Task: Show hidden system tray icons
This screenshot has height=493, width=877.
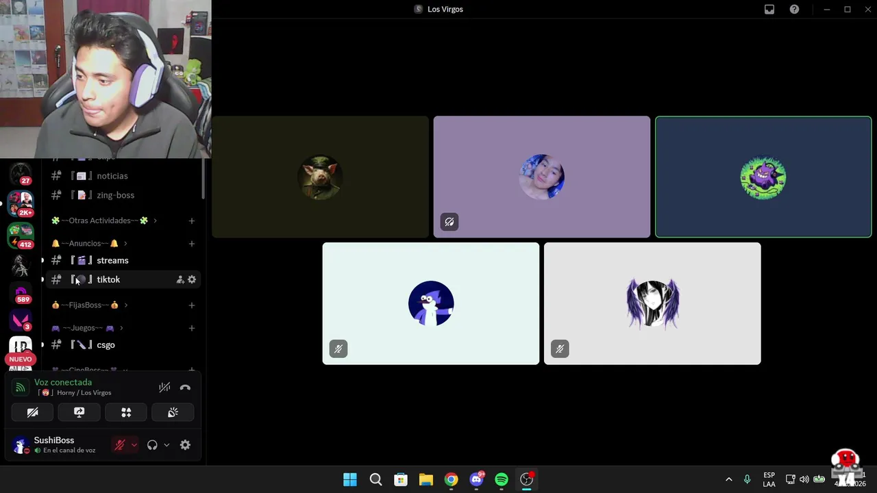Action: 729,479
